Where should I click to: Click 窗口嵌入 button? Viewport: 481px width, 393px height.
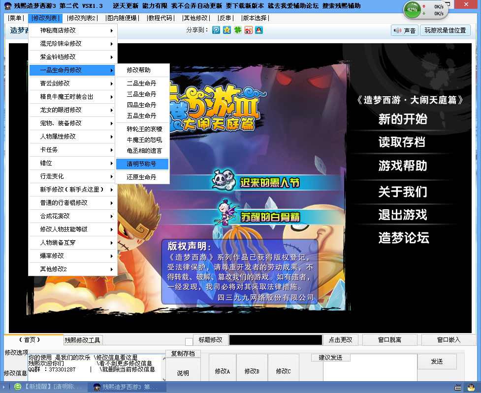(x=449, y=340)
